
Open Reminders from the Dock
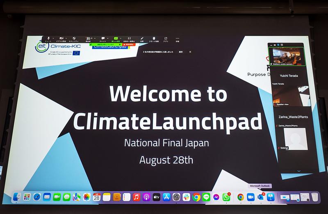[127, 197]
